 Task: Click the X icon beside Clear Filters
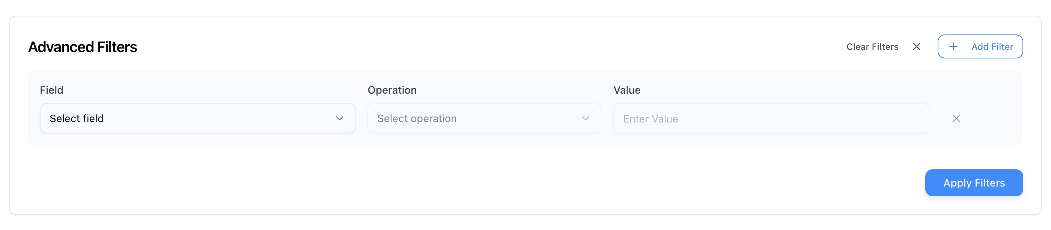click(x=916, y=47)
